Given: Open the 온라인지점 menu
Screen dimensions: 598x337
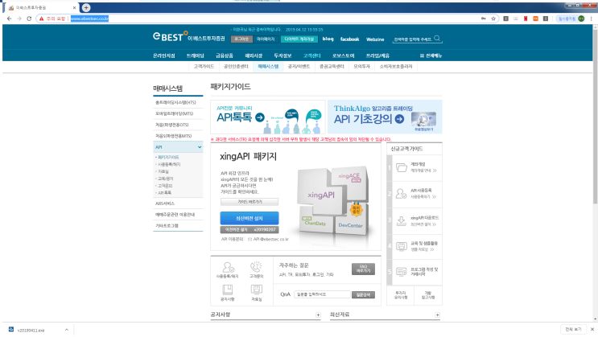Looking at the screenshot, I should coord(164,55).
